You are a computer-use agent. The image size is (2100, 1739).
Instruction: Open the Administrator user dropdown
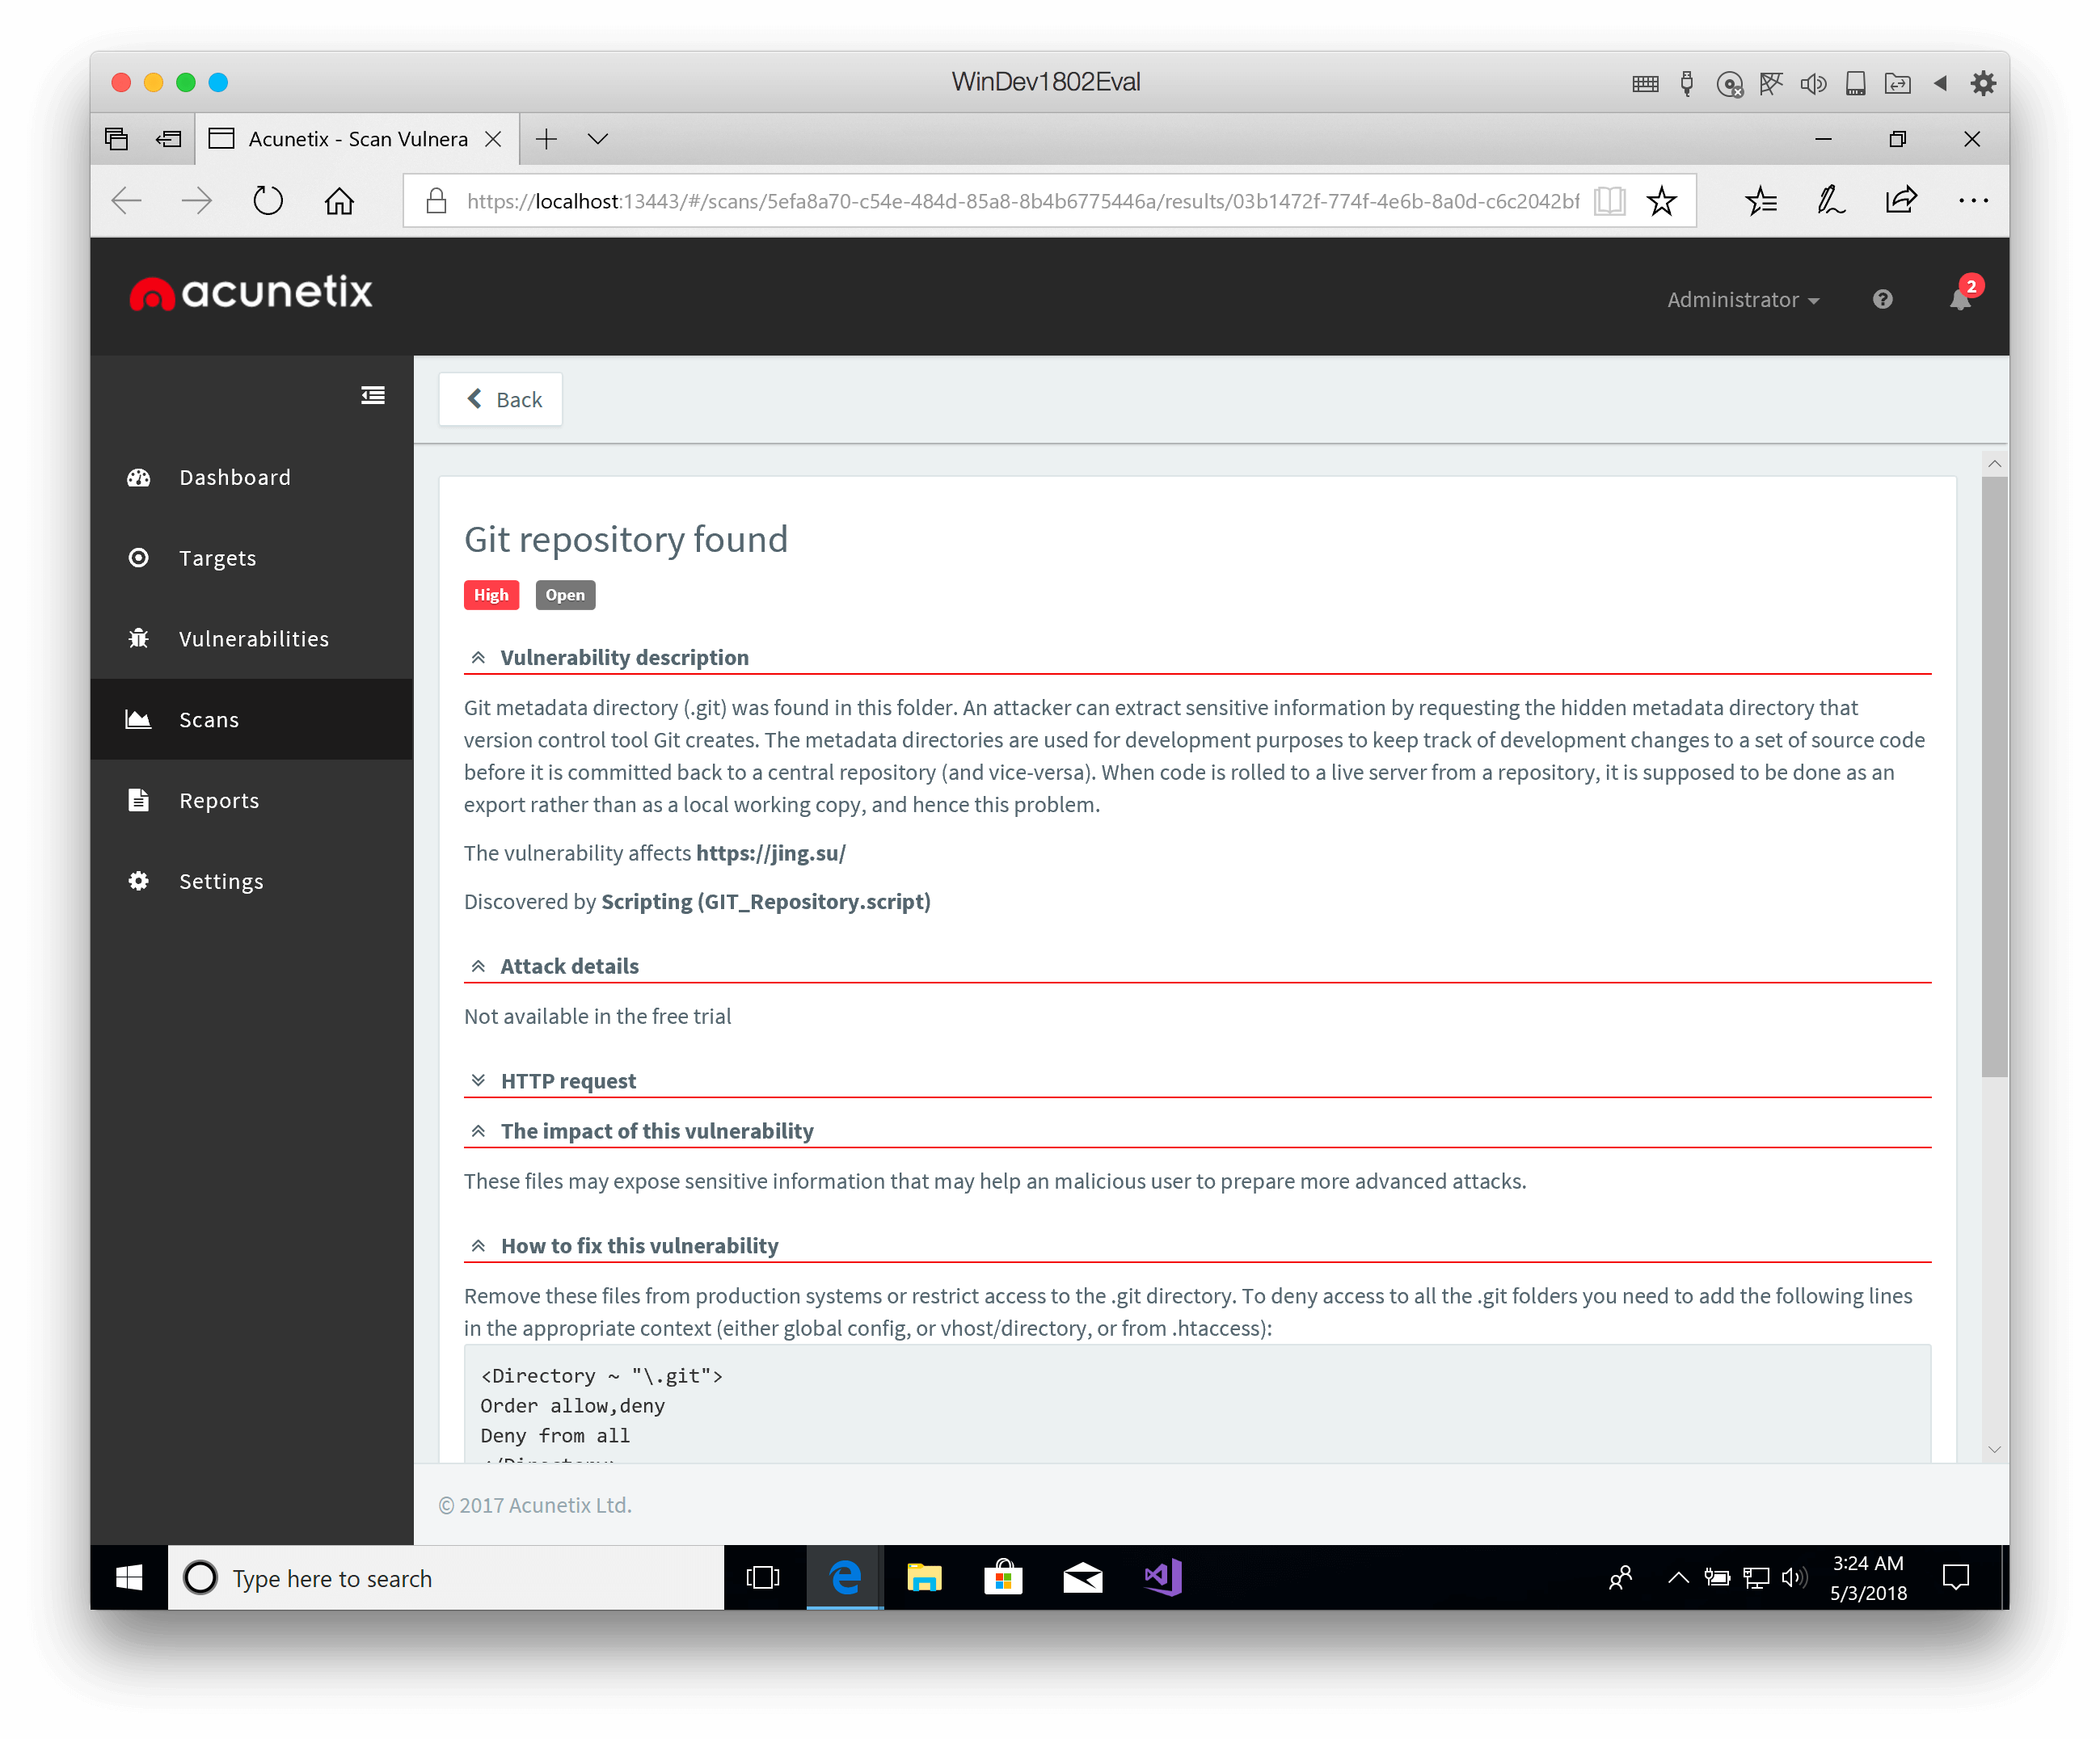click(1743, 299)
